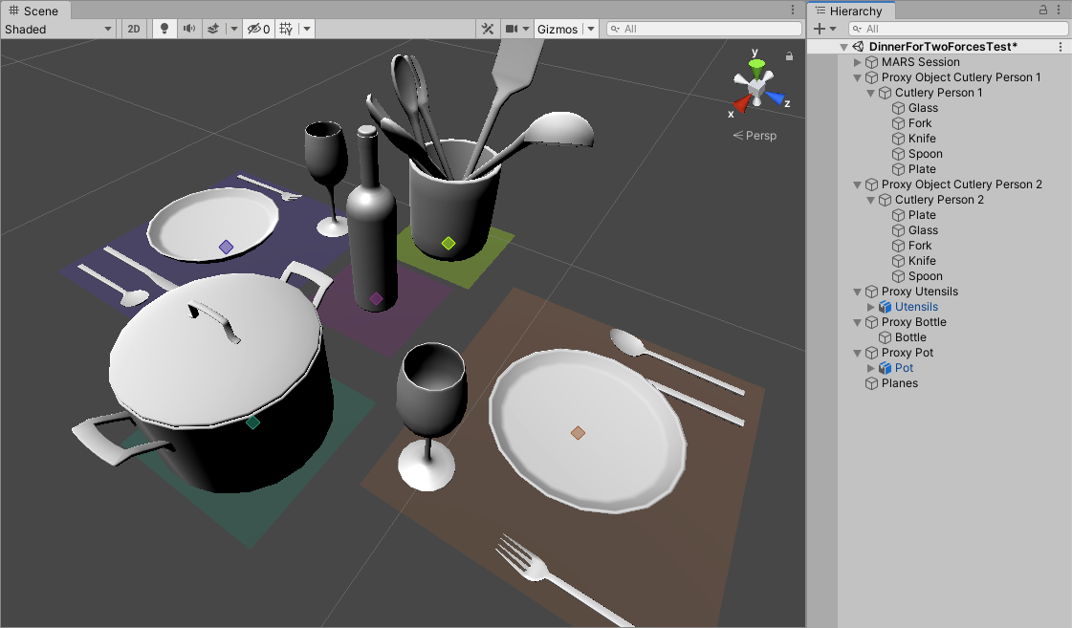Click the Gizmos button
The height and width of the screenshot is (628, 1072).
point(557,29)
